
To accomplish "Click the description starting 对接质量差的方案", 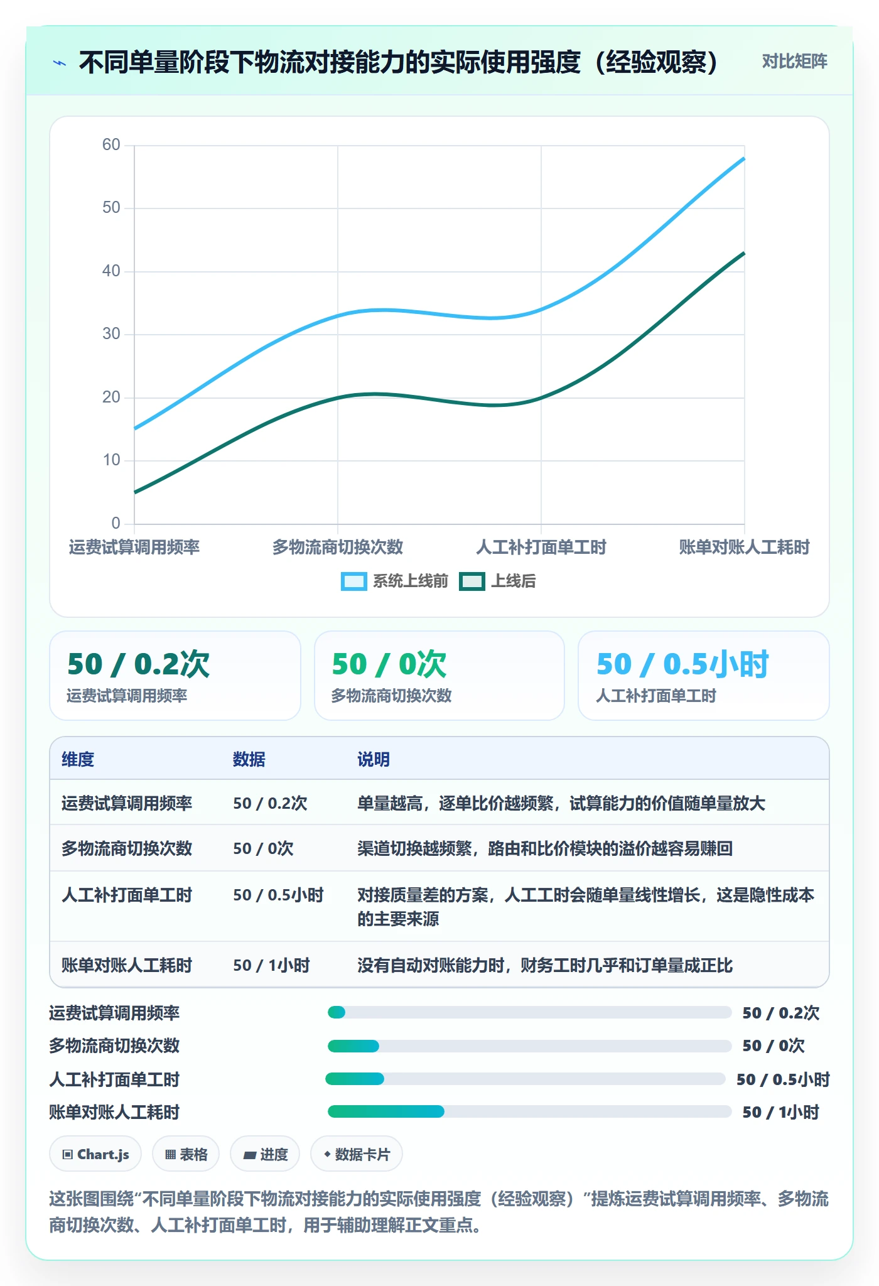I will (x=586, y=907).
